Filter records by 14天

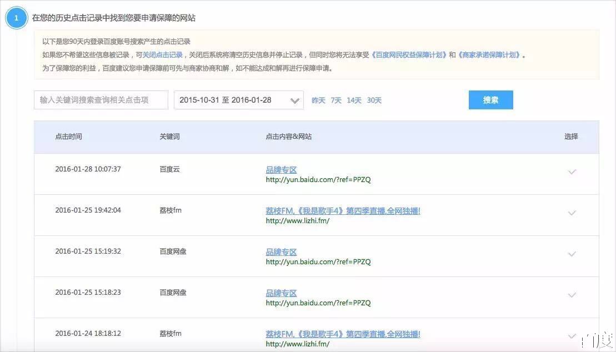[354, 100]
